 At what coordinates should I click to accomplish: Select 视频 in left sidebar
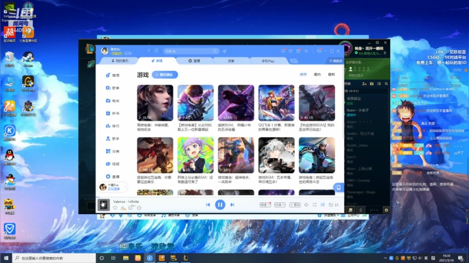click(113, 164)
